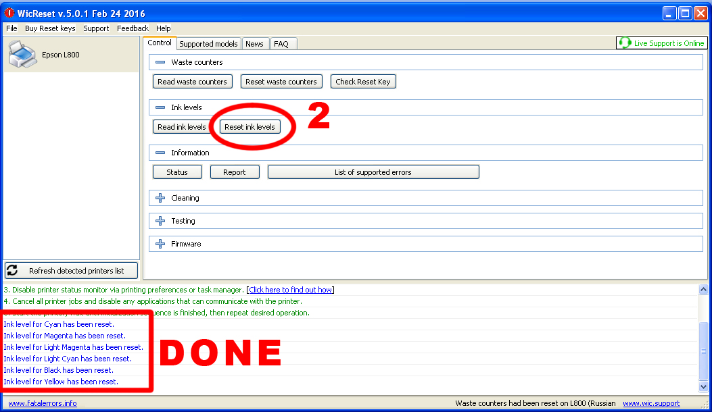The height and width of the screenshot is (412, 712).
Task: Open www.fatalerrors.info link
Action: (x=42, y=403)
